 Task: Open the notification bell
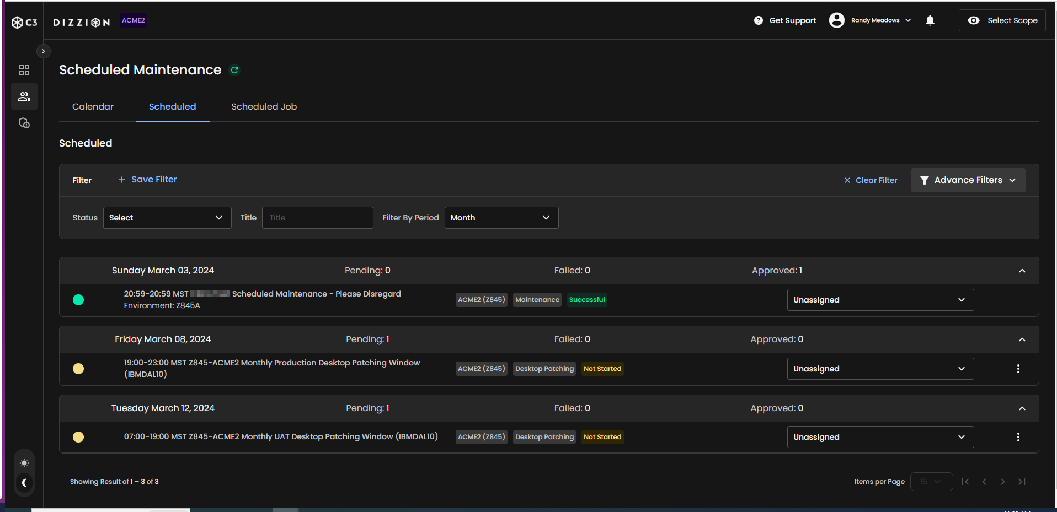click(930, 20)
